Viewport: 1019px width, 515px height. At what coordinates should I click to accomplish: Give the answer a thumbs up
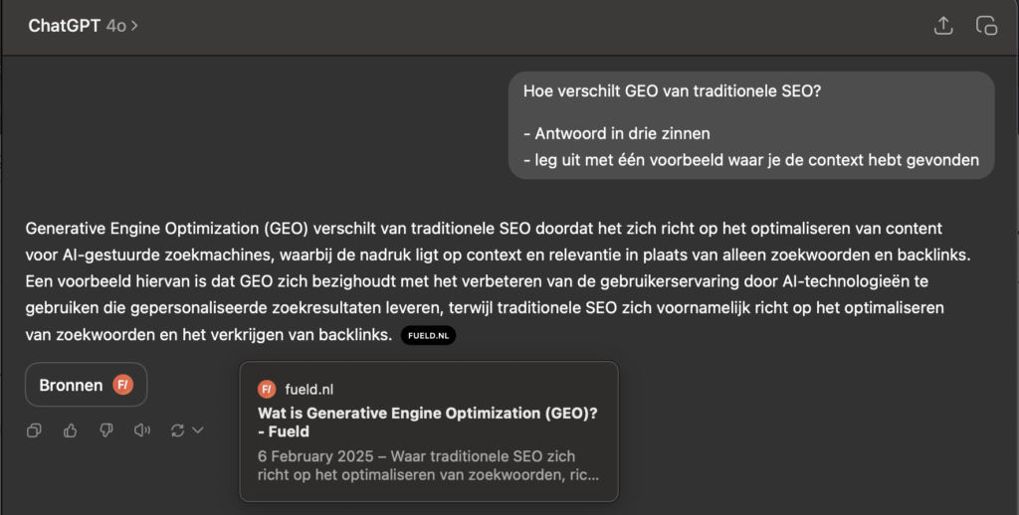click(x=71, y=430)
